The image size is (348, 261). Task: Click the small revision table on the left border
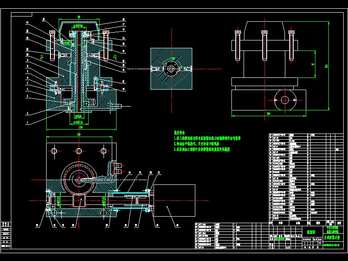6,235
